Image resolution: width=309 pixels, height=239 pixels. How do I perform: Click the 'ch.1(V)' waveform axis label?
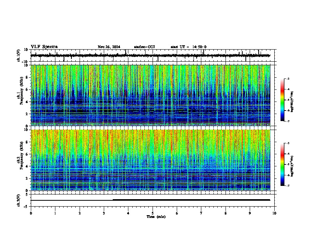19,55
